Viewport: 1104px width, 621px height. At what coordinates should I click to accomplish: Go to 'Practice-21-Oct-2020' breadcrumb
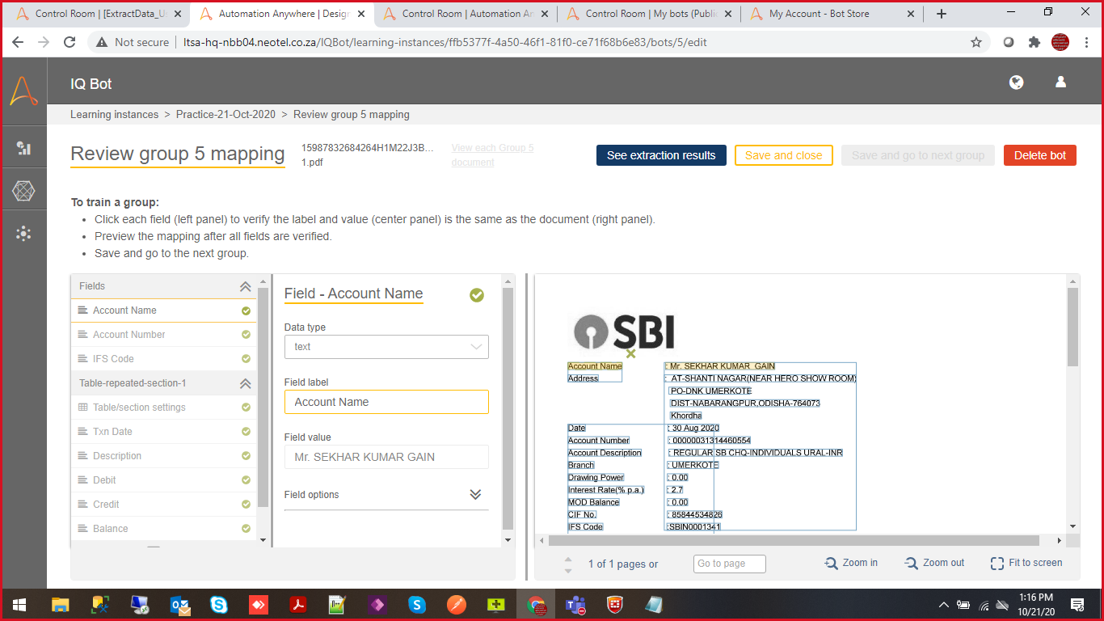[x=225, y=115]
